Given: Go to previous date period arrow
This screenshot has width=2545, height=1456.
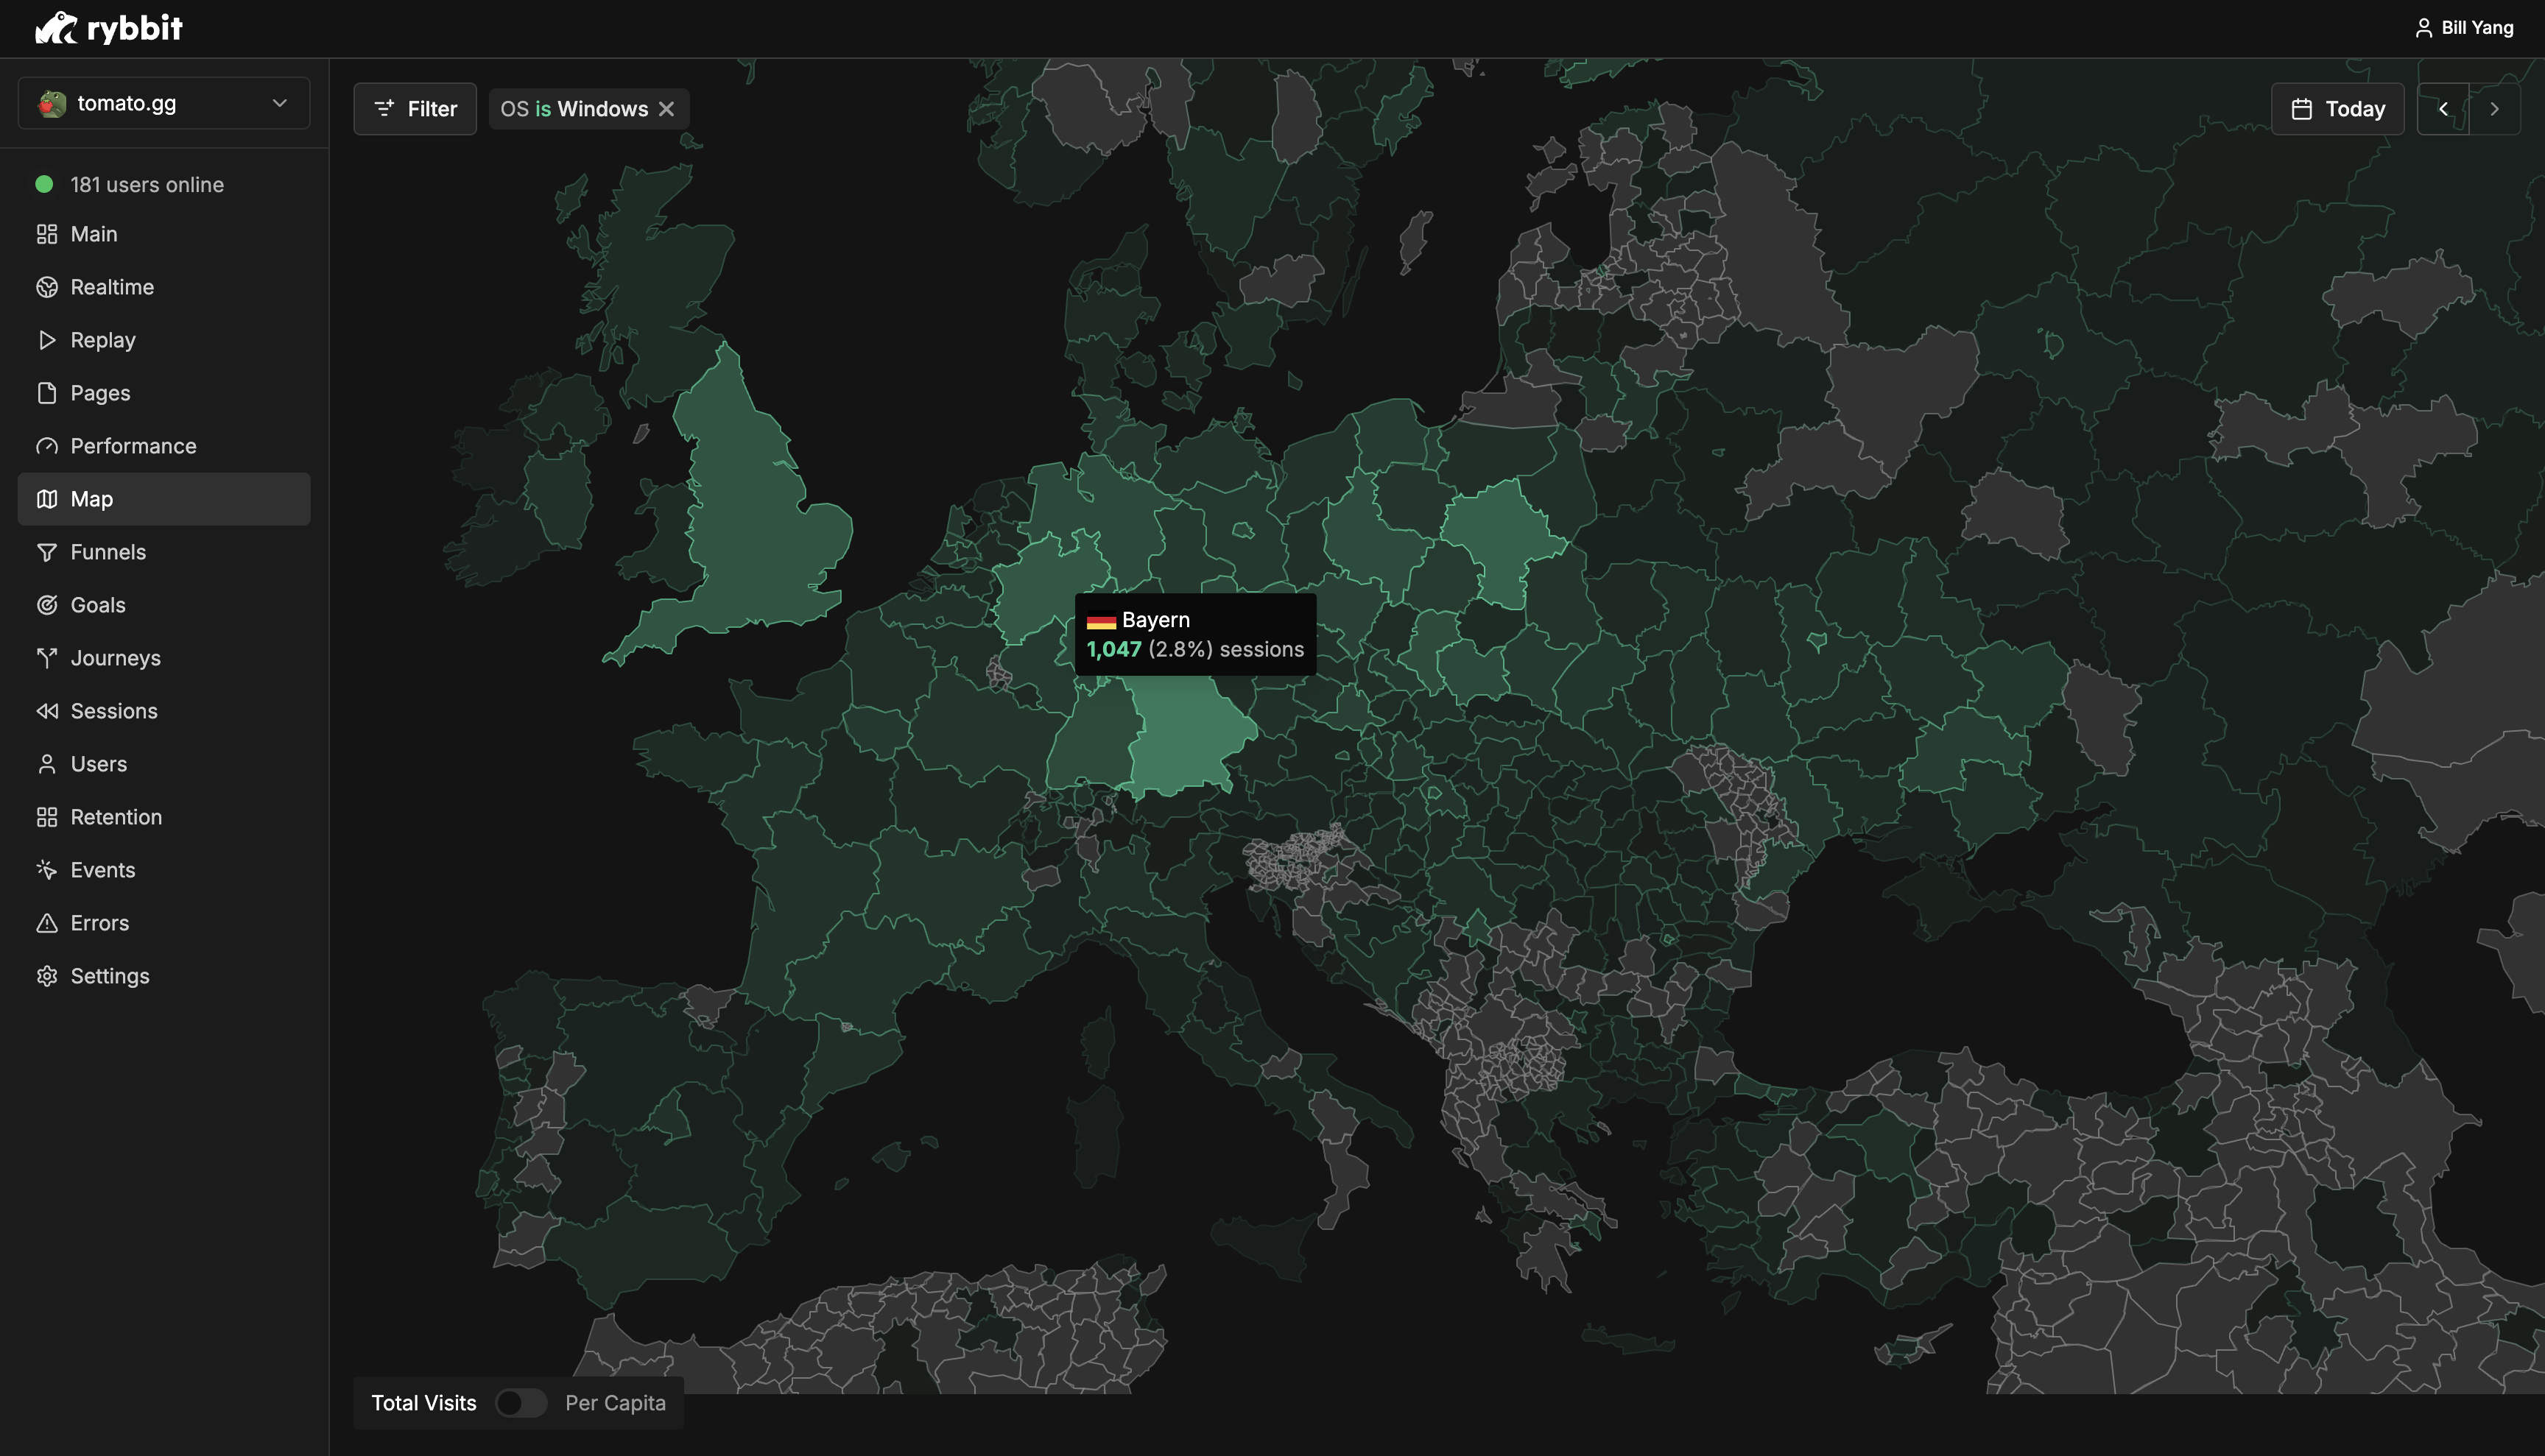Looking at the screenshot, I should point(2443,109).
